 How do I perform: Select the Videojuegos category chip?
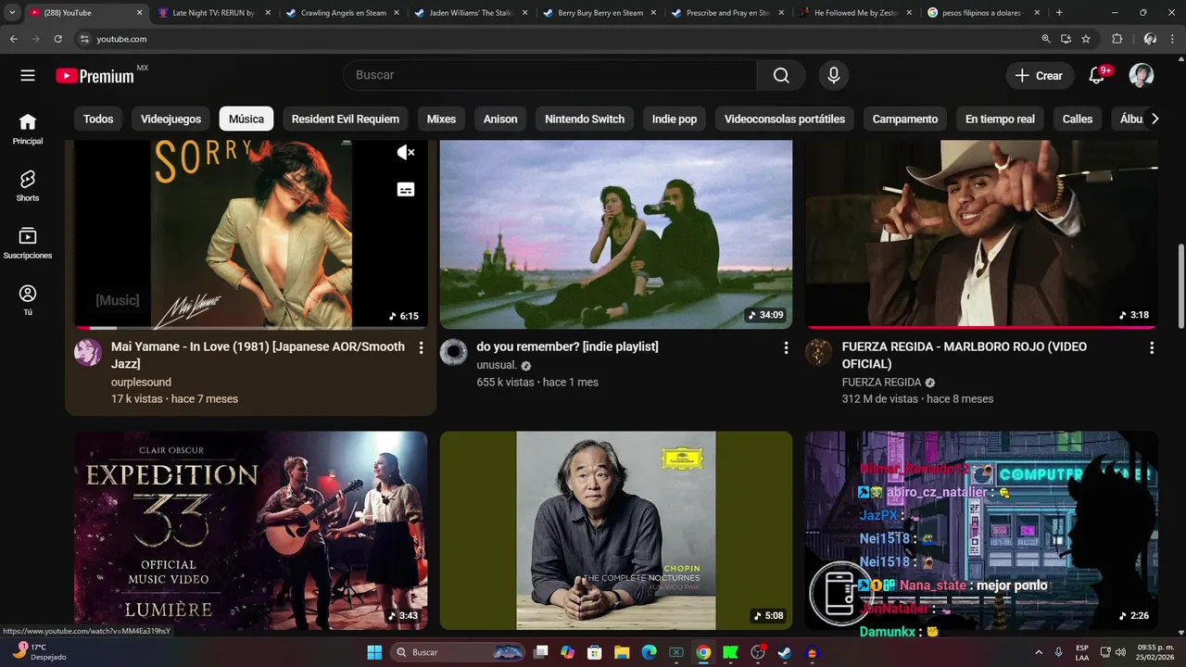tap(171, 119)
